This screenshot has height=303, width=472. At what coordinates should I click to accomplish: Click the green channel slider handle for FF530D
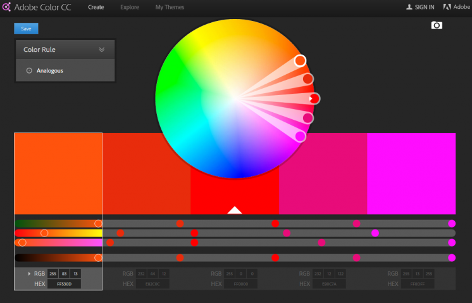pyautogui.click(x=44, y=233)
